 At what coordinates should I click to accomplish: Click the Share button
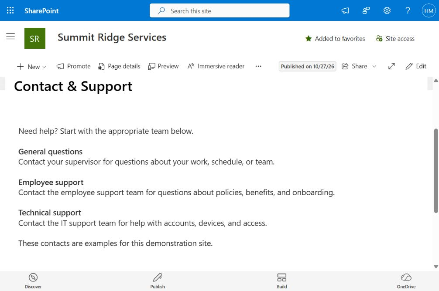point(354,66)
